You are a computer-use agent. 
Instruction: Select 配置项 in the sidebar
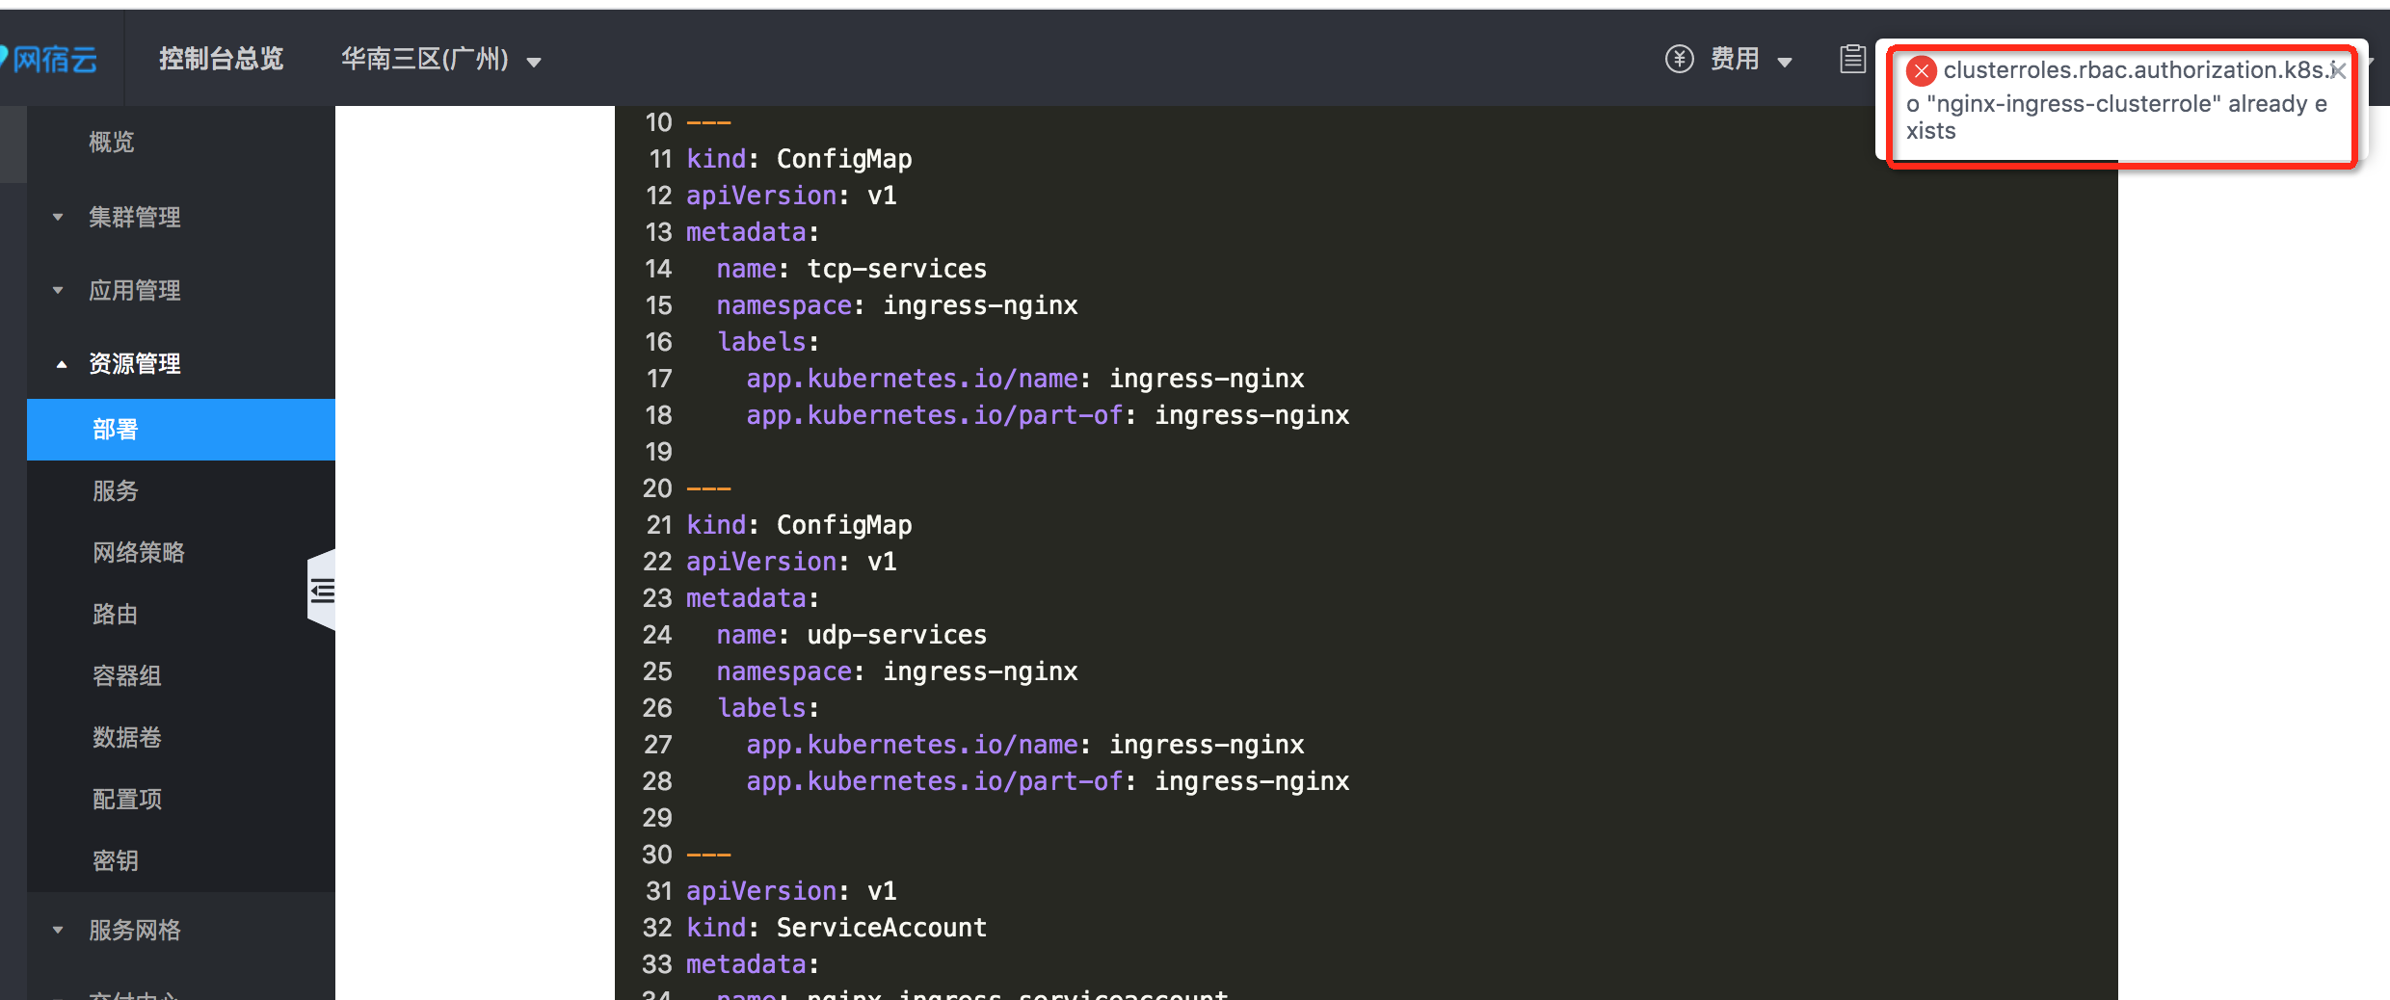click(x=127, y=800)
